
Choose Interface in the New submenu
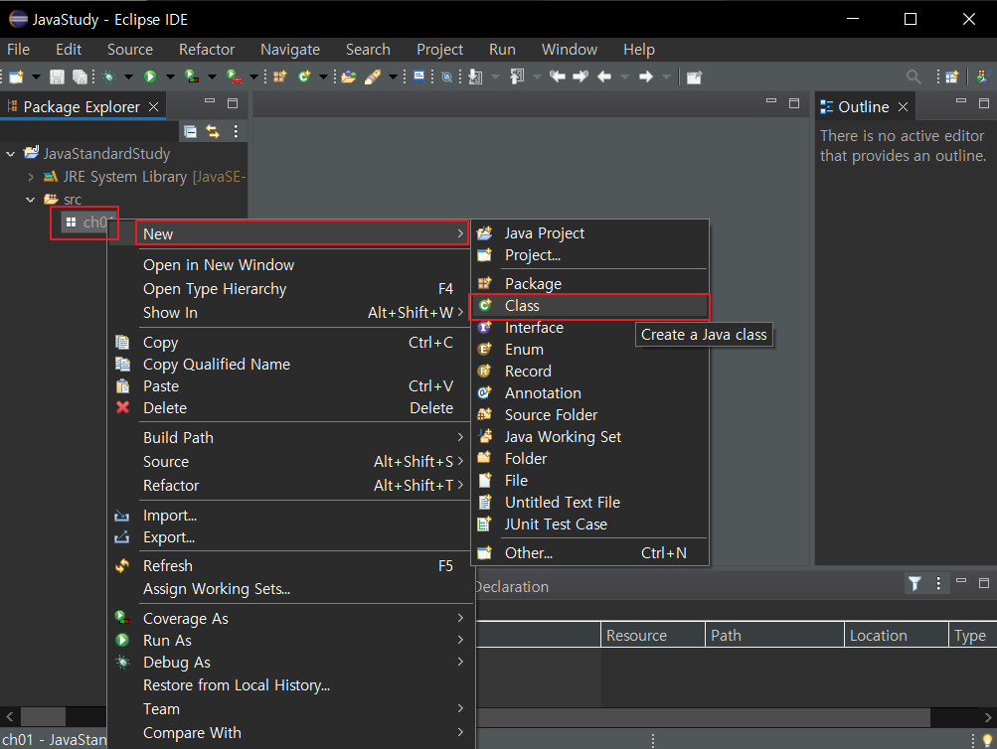[589, 328]
